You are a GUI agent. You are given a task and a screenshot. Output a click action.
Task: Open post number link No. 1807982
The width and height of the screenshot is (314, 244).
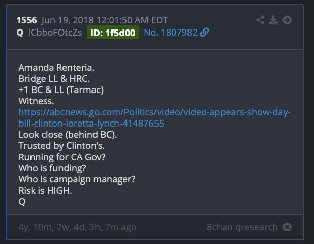click(171, 33)
